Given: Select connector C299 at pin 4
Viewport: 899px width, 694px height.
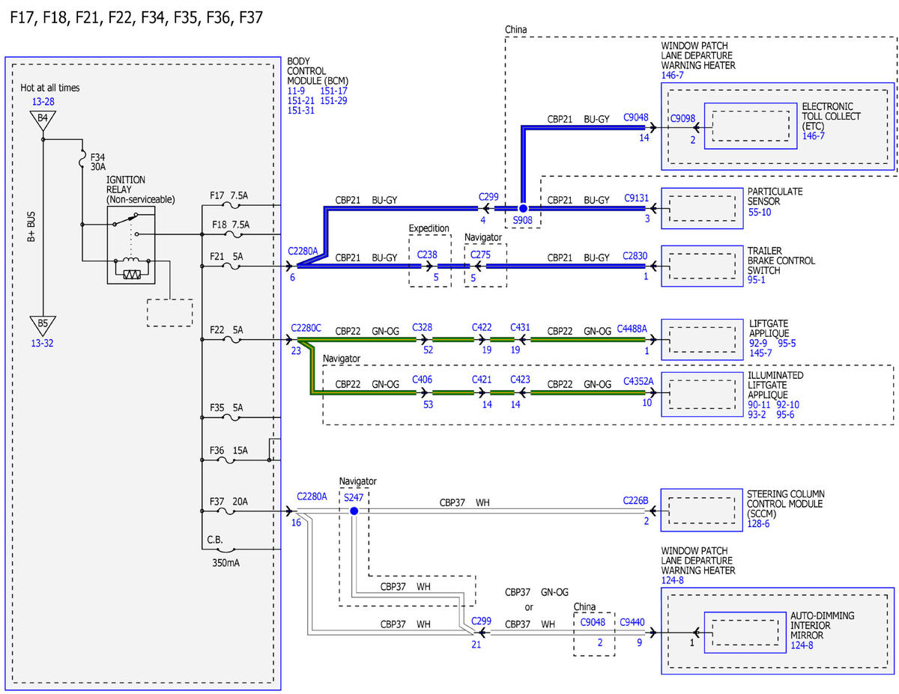Looking at the screenshot, I should pyautogui.click(x=488, y=197).
